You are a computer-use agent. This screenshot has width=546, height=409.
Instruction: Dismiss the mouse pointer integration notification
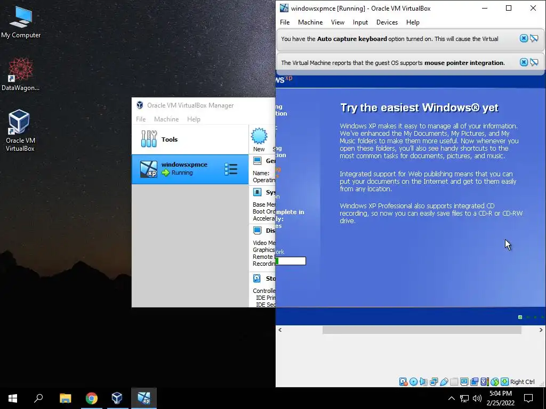point(524,62)
